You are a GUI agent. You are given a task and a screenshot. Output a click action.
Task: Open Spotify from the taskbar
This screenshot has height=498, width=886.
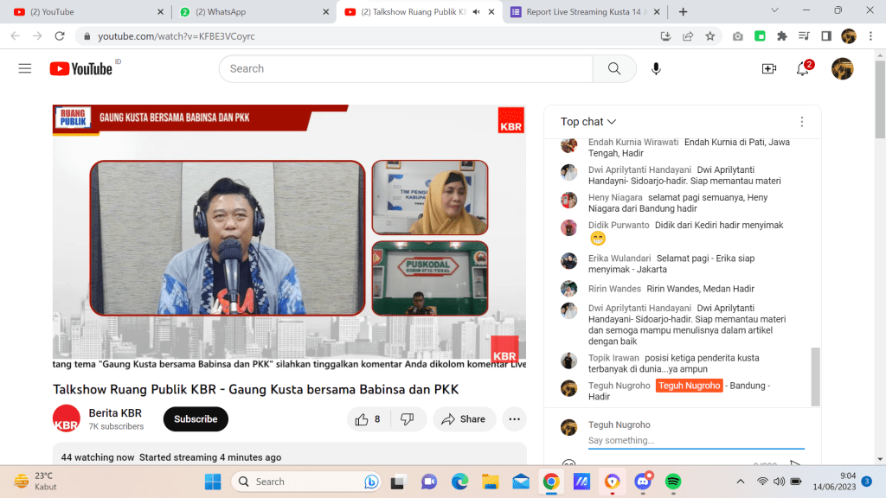pos(673,482)
